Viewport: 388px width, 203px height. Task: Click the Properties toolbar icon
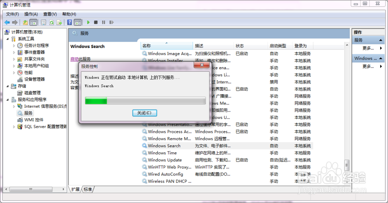(43, 22)
